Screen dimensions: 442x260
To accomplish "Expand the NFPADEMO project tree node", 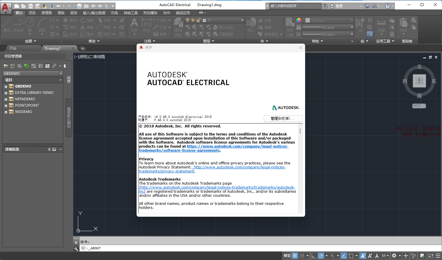I will (6, 99).
